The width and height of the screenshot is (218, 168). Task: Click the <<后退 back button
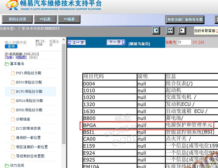point(45,19)
